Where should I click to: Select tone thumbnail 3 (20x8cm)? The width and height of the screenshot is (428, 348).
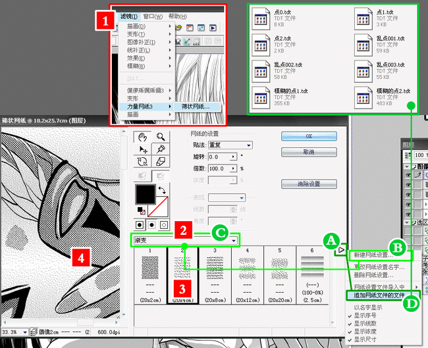click(x=215, y=275)
